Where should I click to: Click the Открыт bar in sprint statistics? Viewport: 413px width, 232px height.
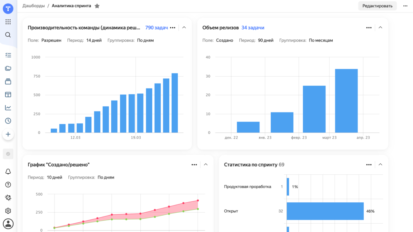tap(325, 211)
